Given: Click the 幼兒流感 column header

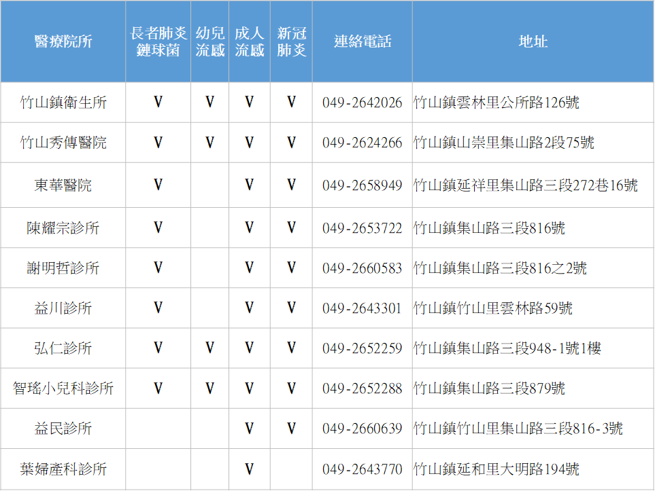Looking at the screenshot, I should [210, 41].
